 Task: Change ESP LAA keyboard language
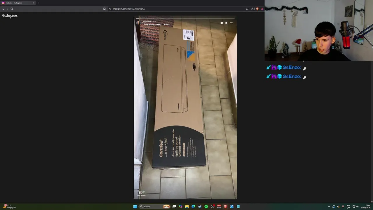click(349, 206)
